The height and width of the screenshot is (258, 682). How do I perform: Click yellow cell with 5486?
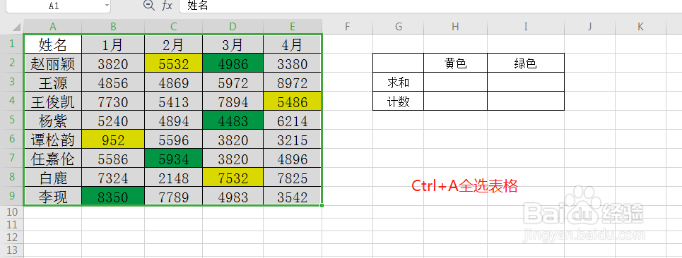(x=293, y=101)
